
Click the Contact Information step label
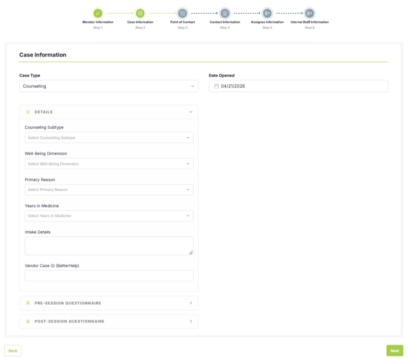click(225, 22)
